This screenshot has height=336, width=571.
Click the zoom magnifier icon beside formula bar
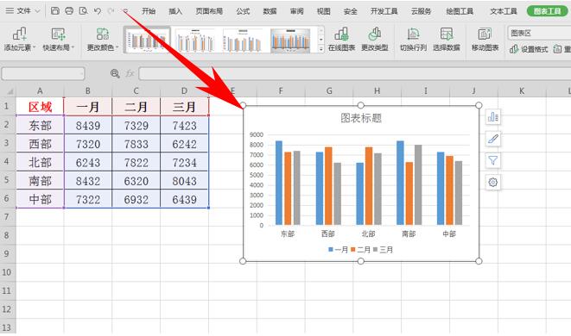115,74
